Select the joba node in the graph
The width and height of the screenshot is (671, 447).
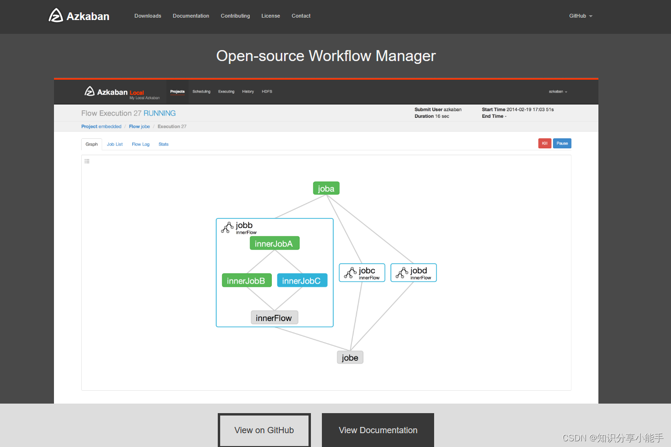(326, 188)
